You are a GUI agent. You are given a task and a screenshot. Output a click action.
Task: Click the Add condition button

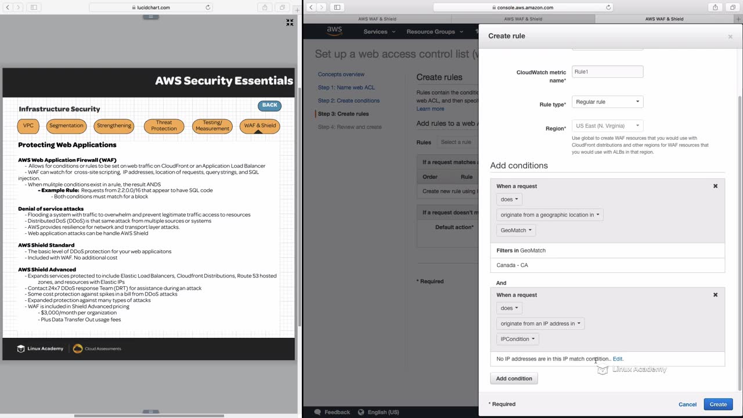click(514, 379)
